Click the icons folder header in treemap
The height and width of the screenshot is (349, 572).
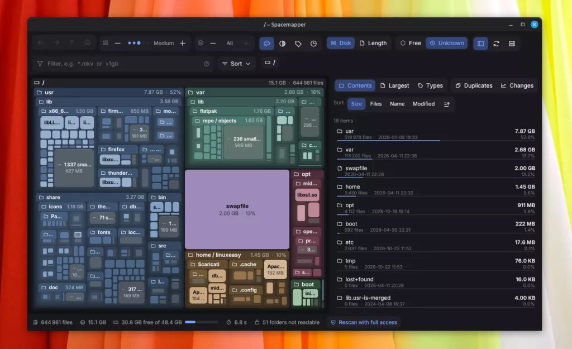[63, 207]
